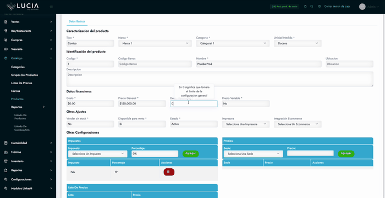Viewport: 385px width, 198px height.
Task: Open the Admin user dropdown arrow
Action: coord(378,7)
